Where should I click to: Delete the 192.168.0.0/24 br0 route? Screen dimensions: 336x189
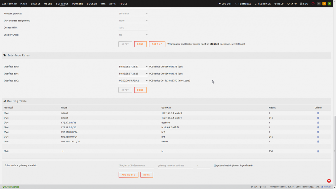[318, 132]
